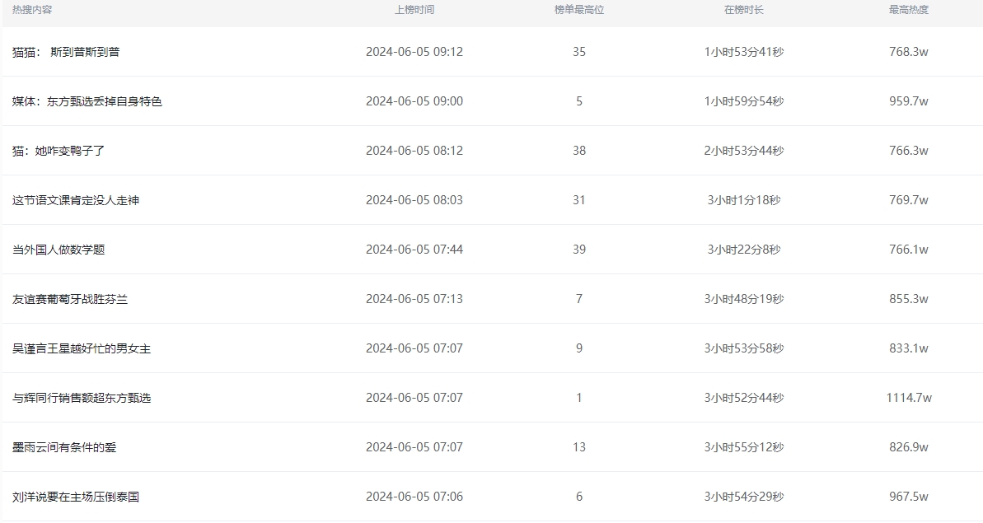Select the peak rank 38 cell
983x523 pixels.
click(579, 151)
